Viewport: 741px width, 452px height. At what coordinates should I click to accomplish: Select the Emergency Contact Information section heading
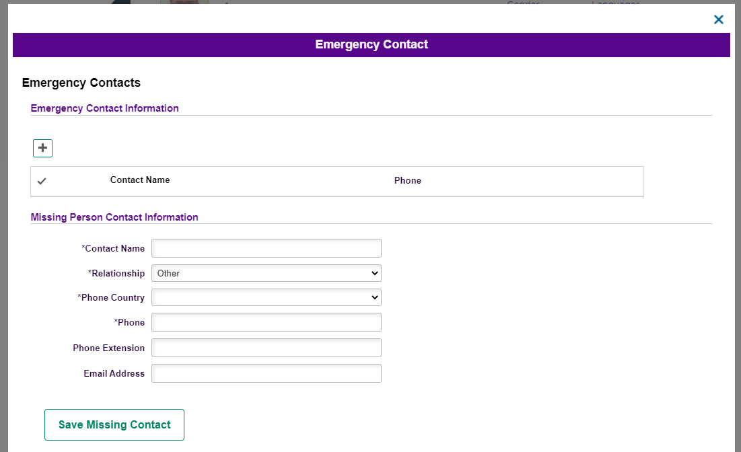coord(105,108)
